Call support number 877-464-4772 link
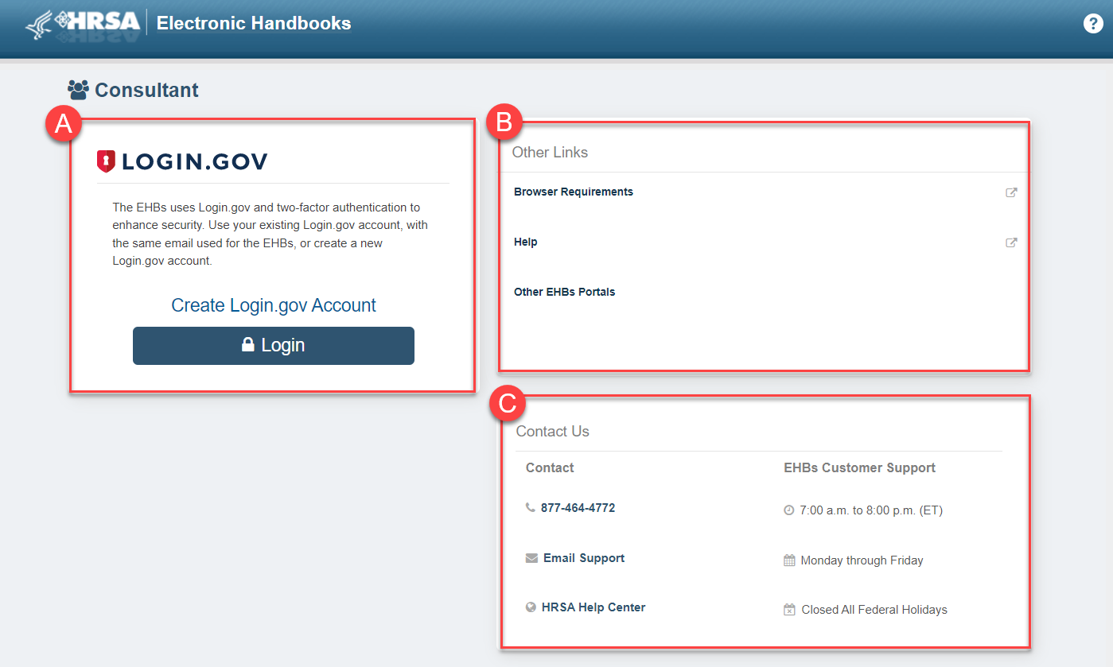 coord(578,507)
